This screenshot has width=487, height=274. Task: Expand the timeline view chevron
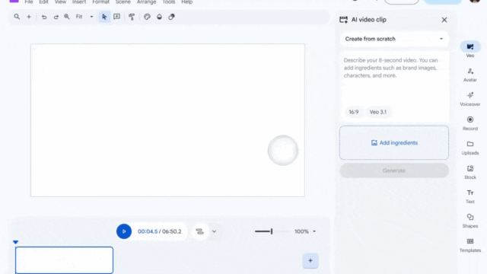(214, 231)
